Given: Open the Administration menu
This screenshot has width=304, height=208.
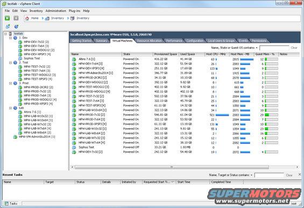Looking at the screenshot, I should (56, 11).
